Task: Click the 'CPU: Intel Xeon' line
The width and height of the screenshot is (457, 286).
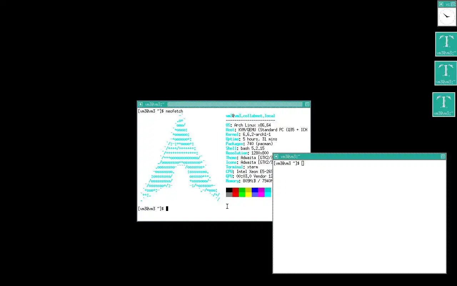Action: 249,172
